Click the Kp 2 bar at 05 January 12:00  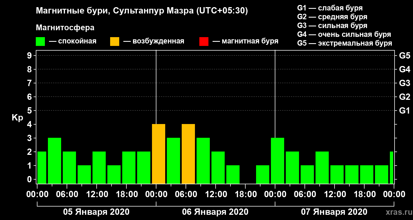coord(99,168)
